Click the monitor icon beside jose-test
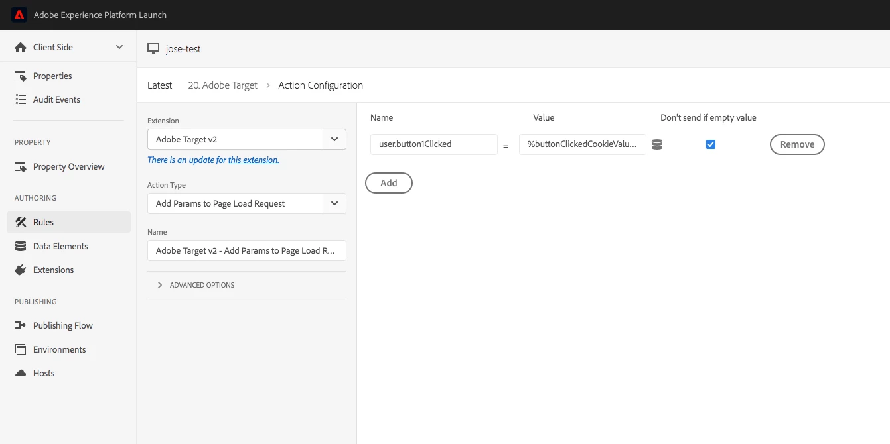890x444 pixels. pyautogui.click(x=153, y=49)
